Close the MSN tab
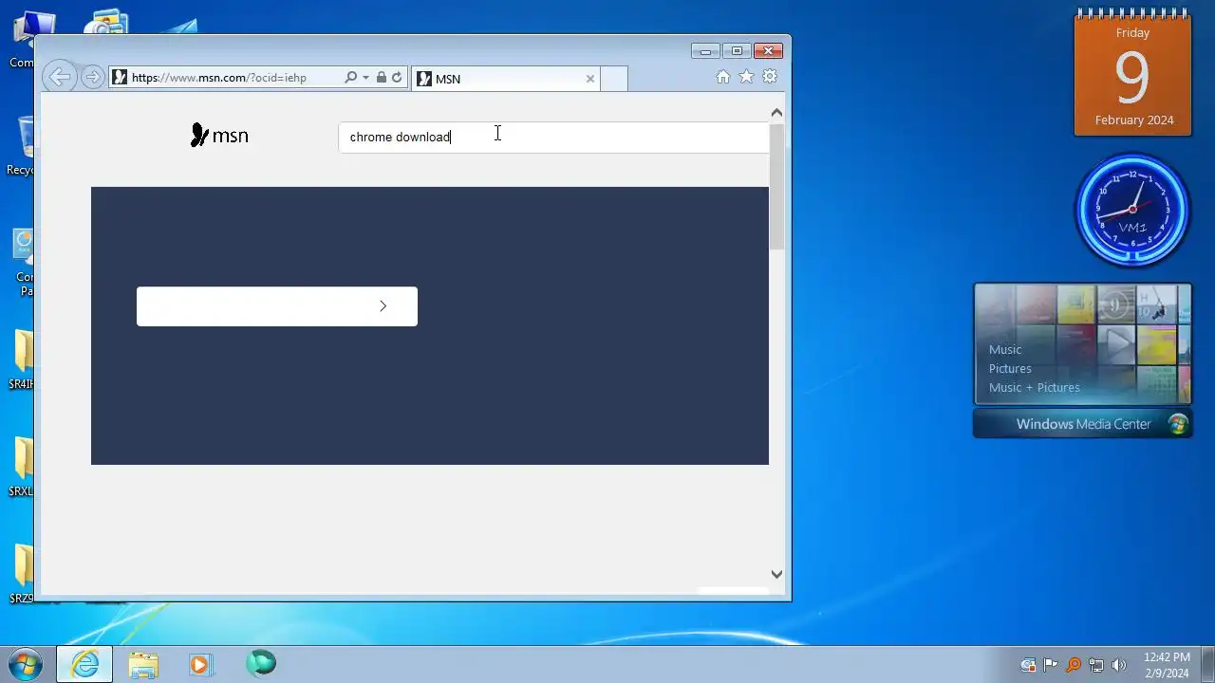 (x=590, y=79)
